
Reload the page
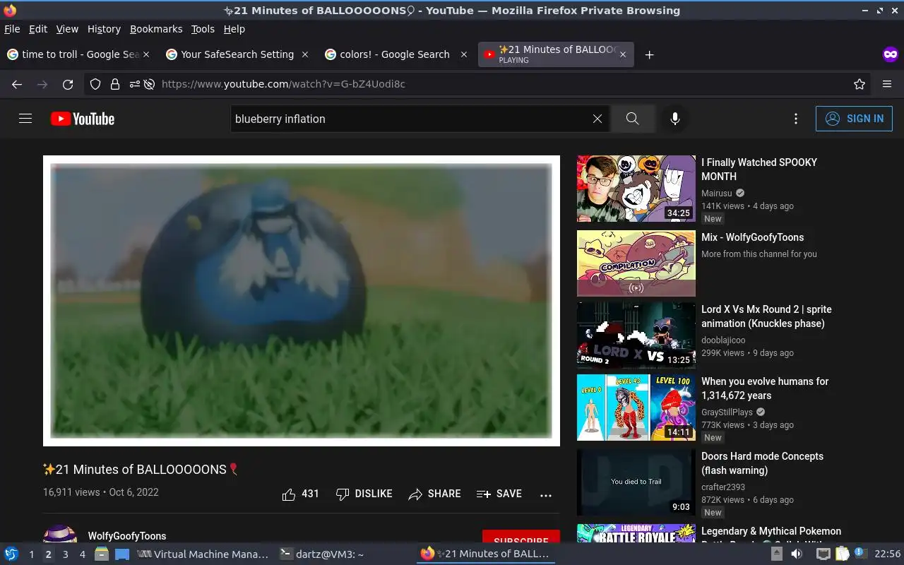coord(68,84)
